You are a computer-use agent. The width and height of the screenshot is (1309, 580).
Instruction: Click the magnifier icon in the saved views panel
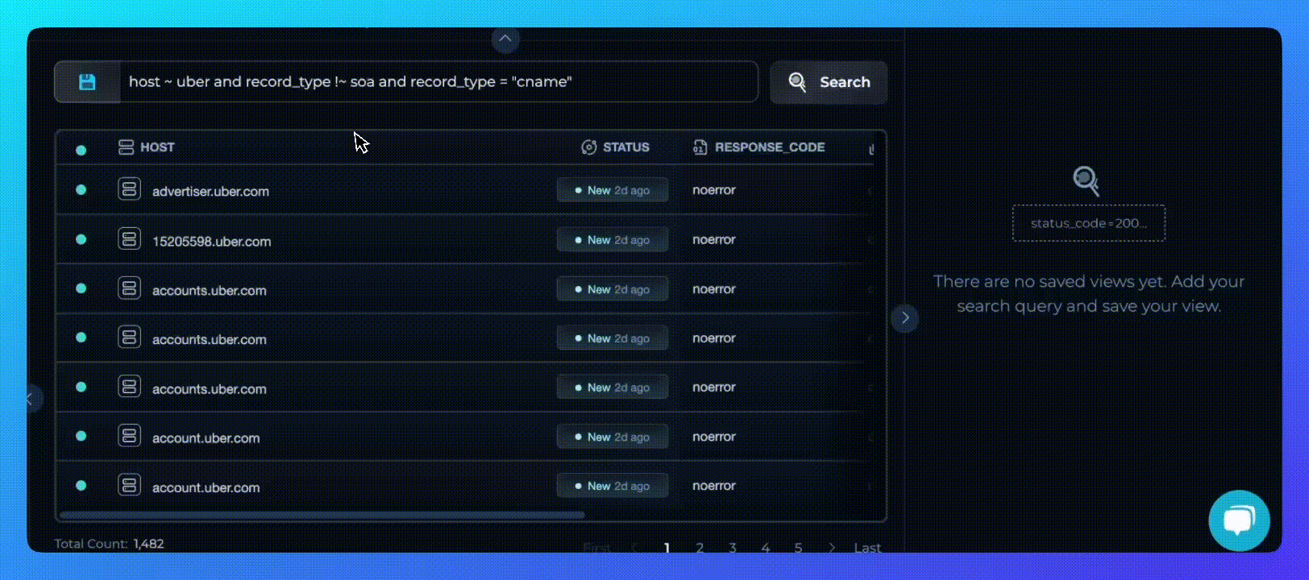(x=1087, y=180)
